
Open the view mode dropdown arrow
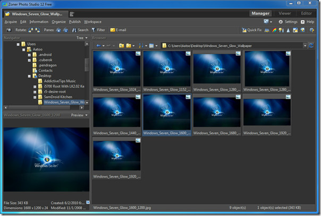point(157,46)
